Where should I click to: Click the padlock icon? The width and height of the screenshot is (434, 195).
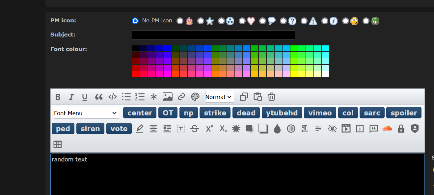[x=401, y=129]
